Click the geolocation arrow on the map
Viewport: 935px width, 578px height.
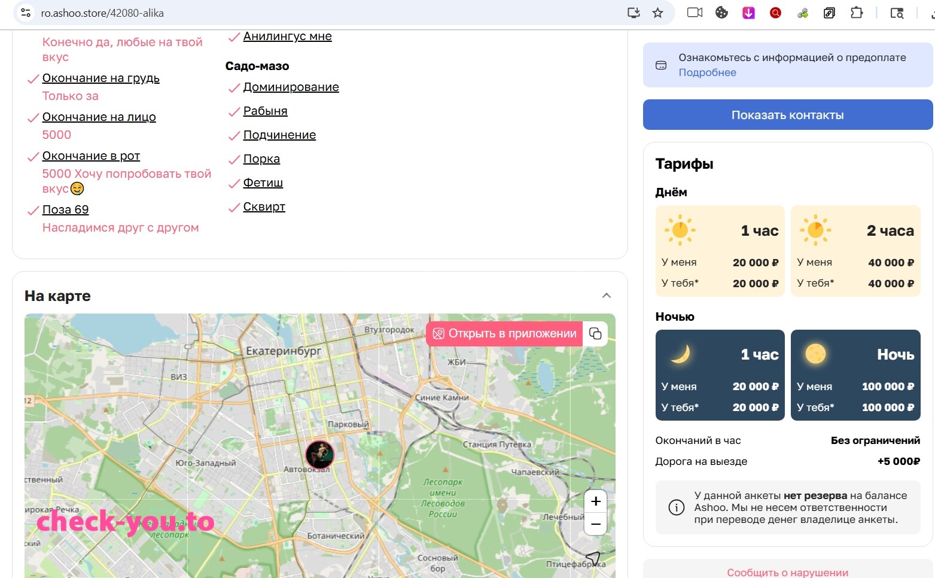pyautogui.click(x=592, y=559)
